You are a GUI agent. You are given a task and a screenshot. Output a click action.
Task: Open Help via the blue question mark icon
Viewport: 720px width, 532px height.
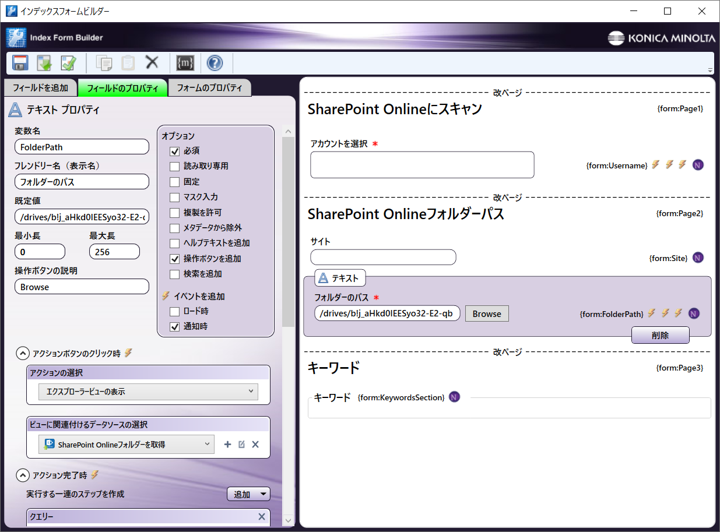[x=215, y=63]
